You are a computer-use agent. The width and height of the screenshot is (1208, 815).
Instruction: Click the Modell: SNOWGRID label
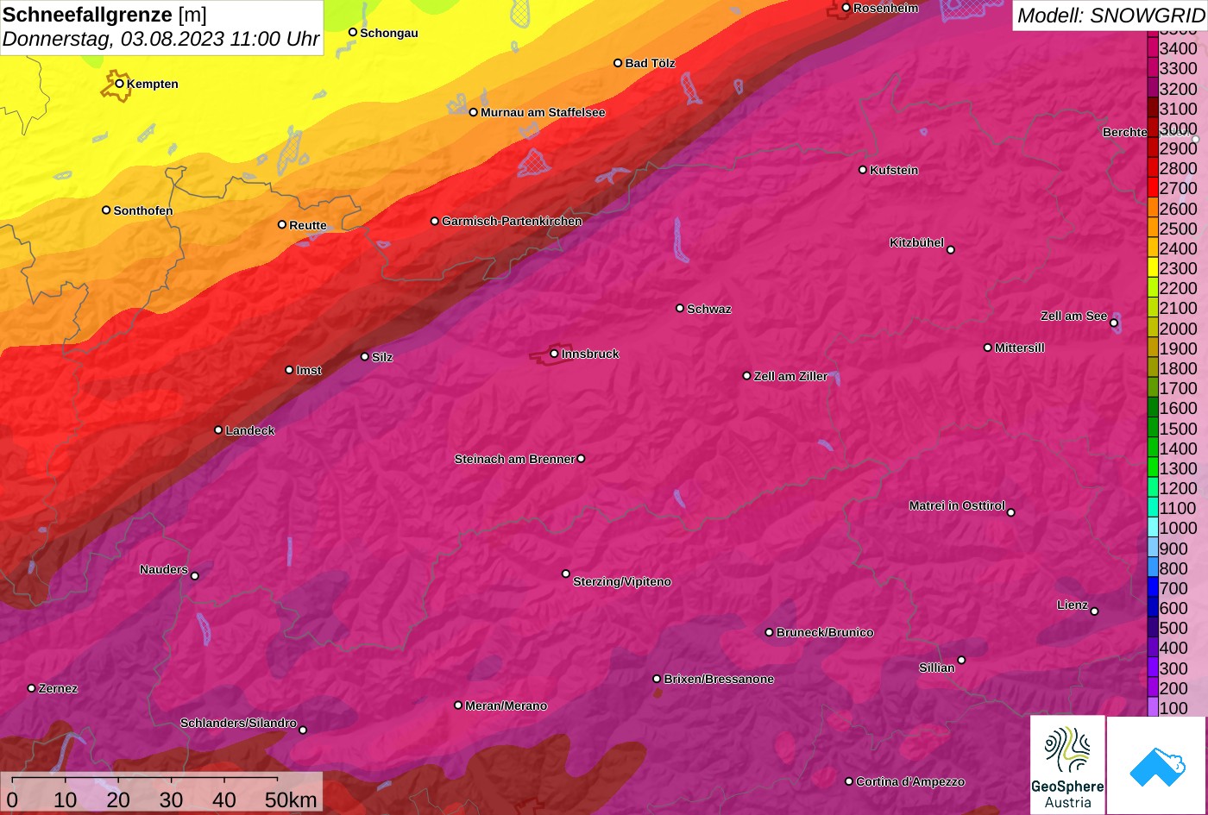1110,15
